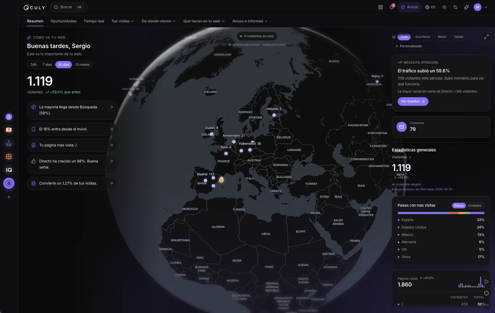Viewport: 495px width, 313px height.
Task: Open the Visitantes metric dropdown
Action: (402, 157)
